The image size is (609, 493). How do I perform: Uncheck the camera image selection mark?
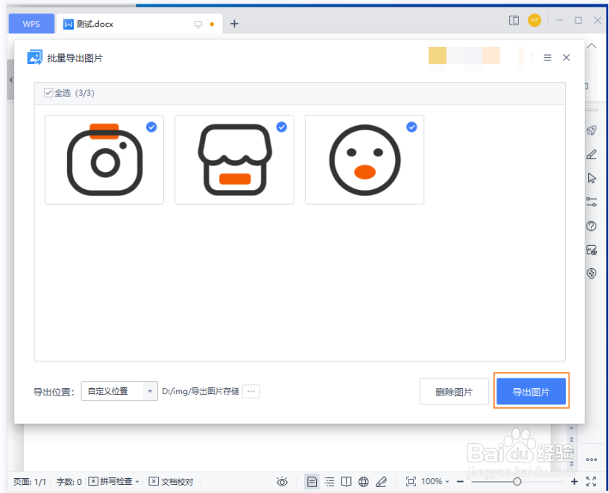point(151,127)
